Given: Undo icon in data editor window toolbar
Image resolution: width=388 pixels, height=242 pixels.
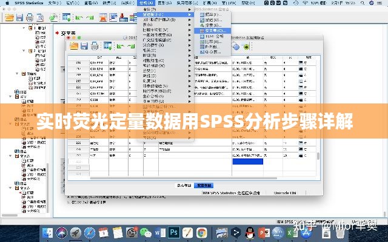Looking at the screenshot, I should (x=121, y=46).
